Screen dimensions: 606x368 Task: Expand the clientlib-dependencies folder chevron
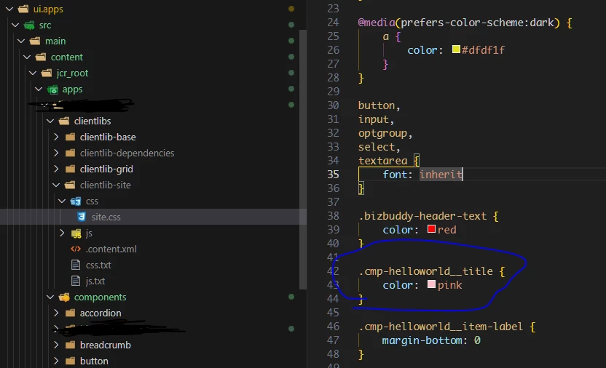(56, 153)
